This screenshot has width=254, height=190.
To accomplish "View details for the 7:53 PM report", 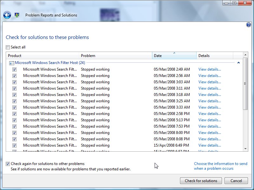I will [x=210, y=126].
